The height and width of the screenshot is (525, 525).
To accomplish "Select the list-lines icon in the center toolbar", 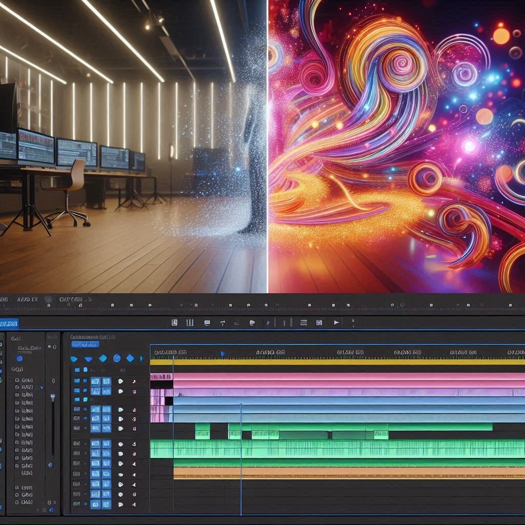I will 304,322.
